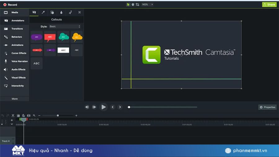This screenshot has width=279, height=157.
Task: Choose the purple speech bubble callout
Action: click(x=37, y=37)
